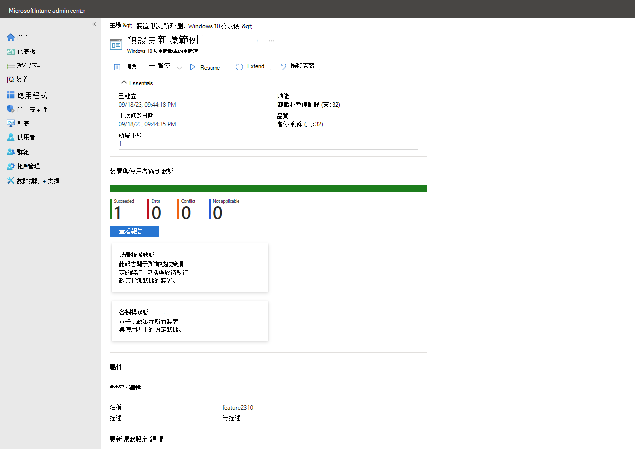Expand the 暫停 dropdown chevron

click(x=179, y=68)
